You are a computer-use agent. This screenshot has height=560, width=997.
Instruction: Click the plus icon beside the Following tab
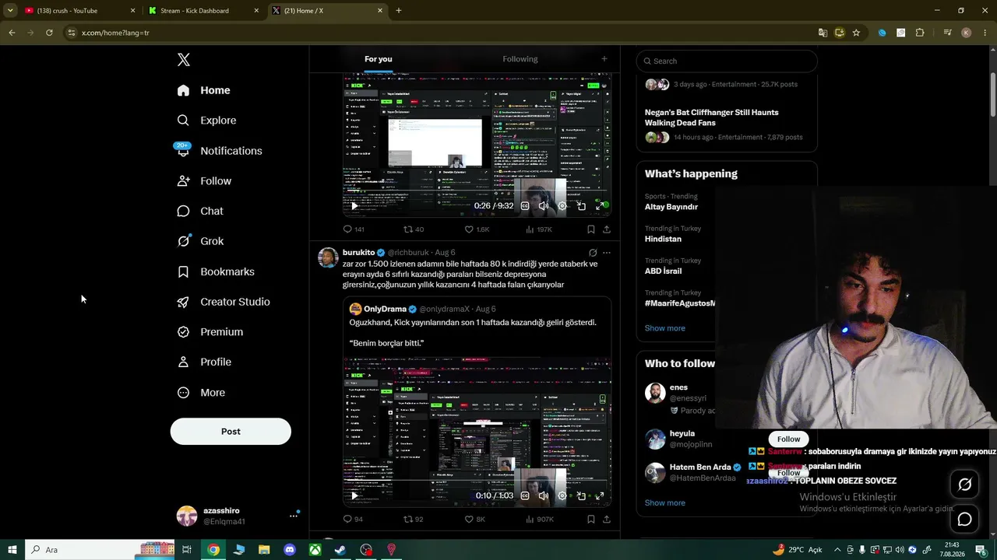point(604,59)
